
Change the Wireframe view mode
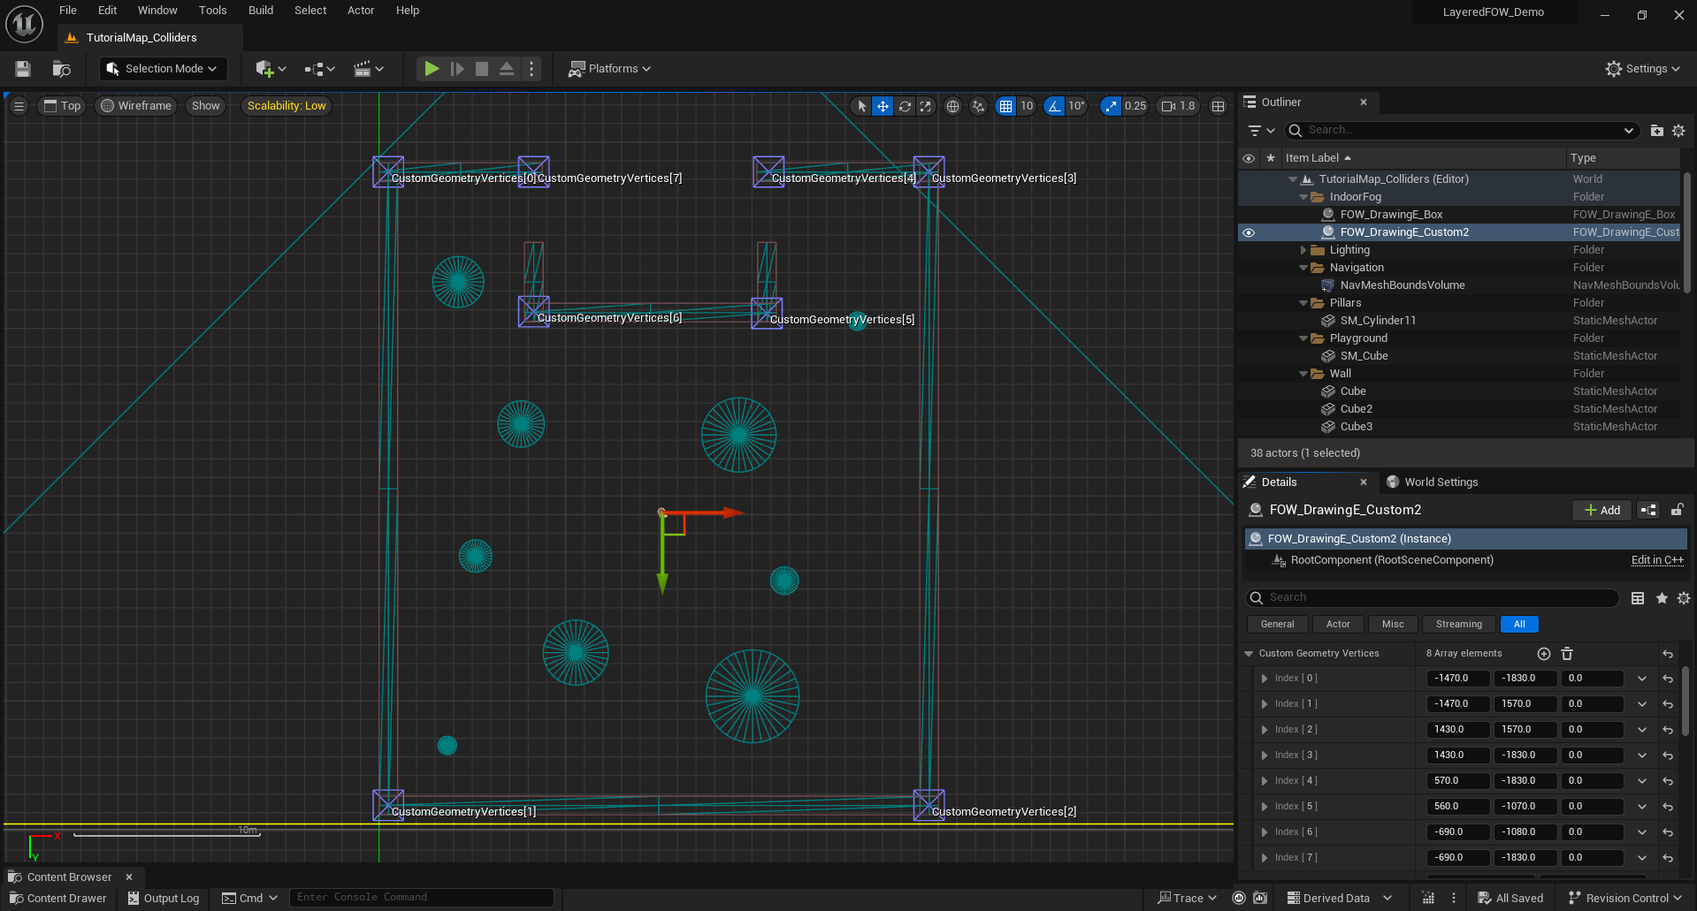136,106
